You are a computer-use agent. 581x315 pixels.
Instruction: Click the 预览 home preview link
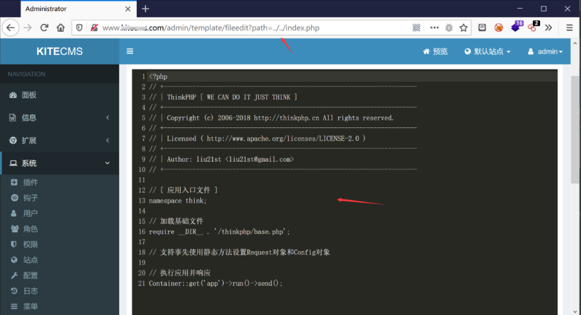[435, 52]
